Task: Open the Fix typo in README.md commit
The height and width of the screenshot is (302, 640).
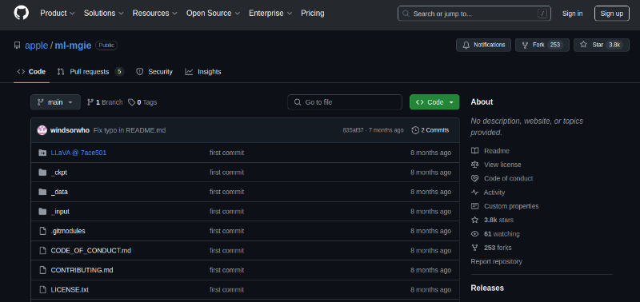Action: (x=130, y=130)
